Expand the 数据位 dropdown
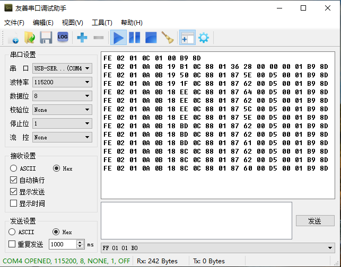 62,96
